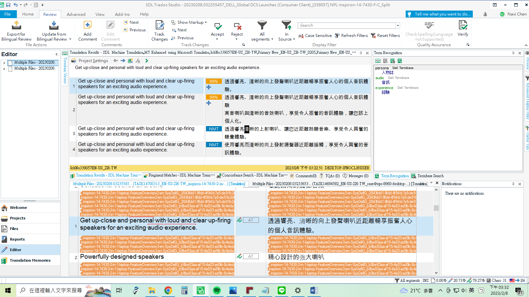The width and height of the screenshot is (529, 297).
Task: Expand the first Multiple Files tree node
Action: (x=4, y=62)
